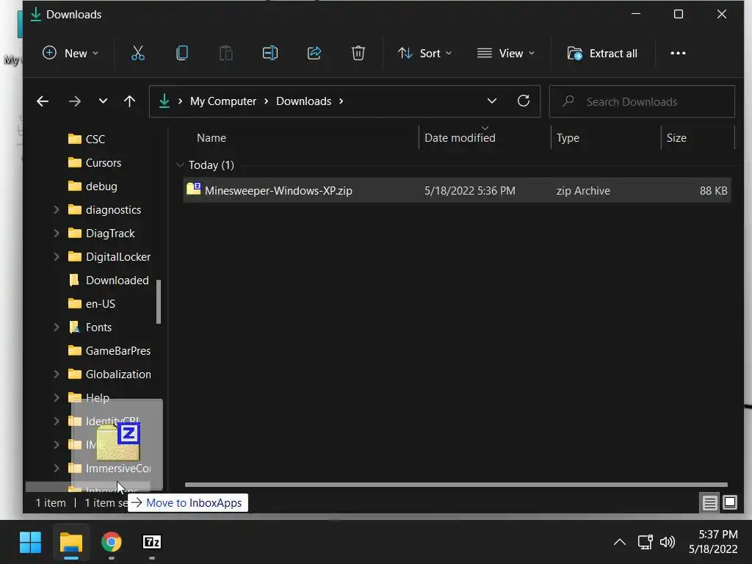Open the Windows Start menu
The width and height of the screenshot is (752, 564).
(x=30, y=543)
